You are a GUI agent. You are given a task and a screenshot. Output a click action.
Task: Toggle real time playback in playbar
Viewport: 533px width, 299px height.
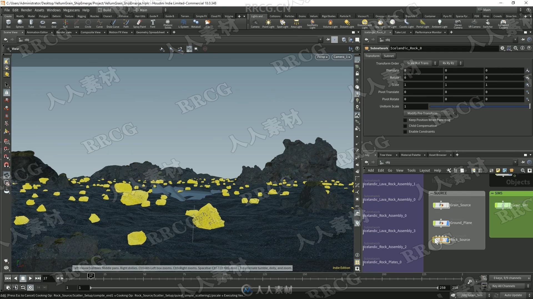(30, 287)
